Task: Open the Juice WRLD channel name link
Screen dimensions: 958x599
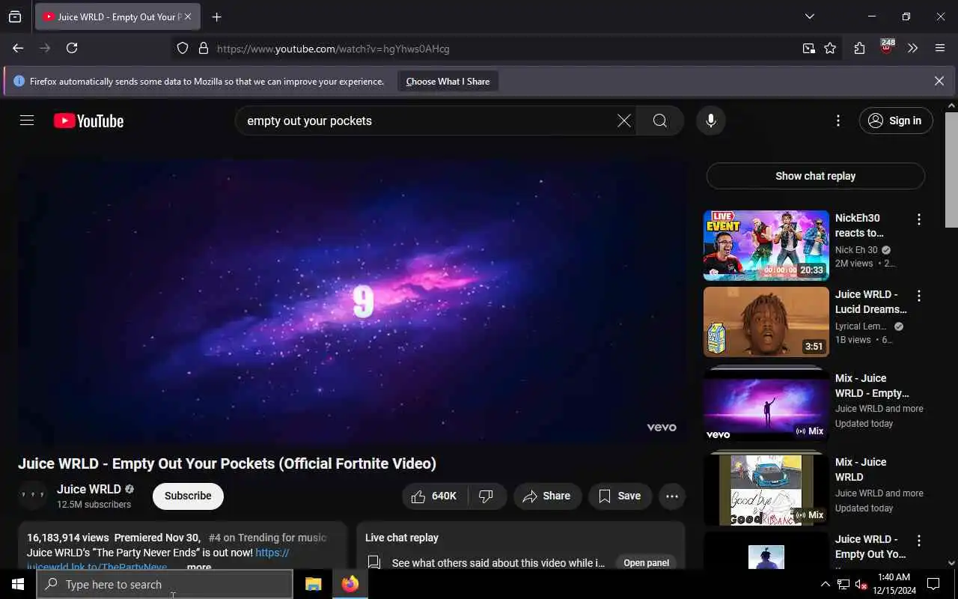Action: point(88,489)
